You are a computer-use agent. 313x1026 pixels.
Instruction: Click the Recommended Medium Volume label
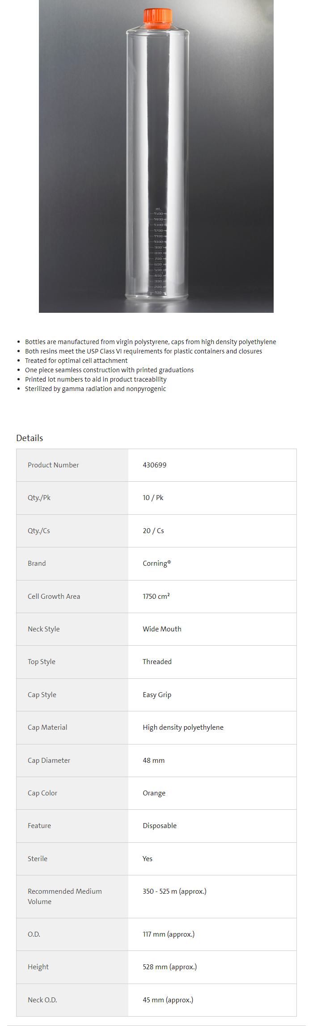click(64, 896)
